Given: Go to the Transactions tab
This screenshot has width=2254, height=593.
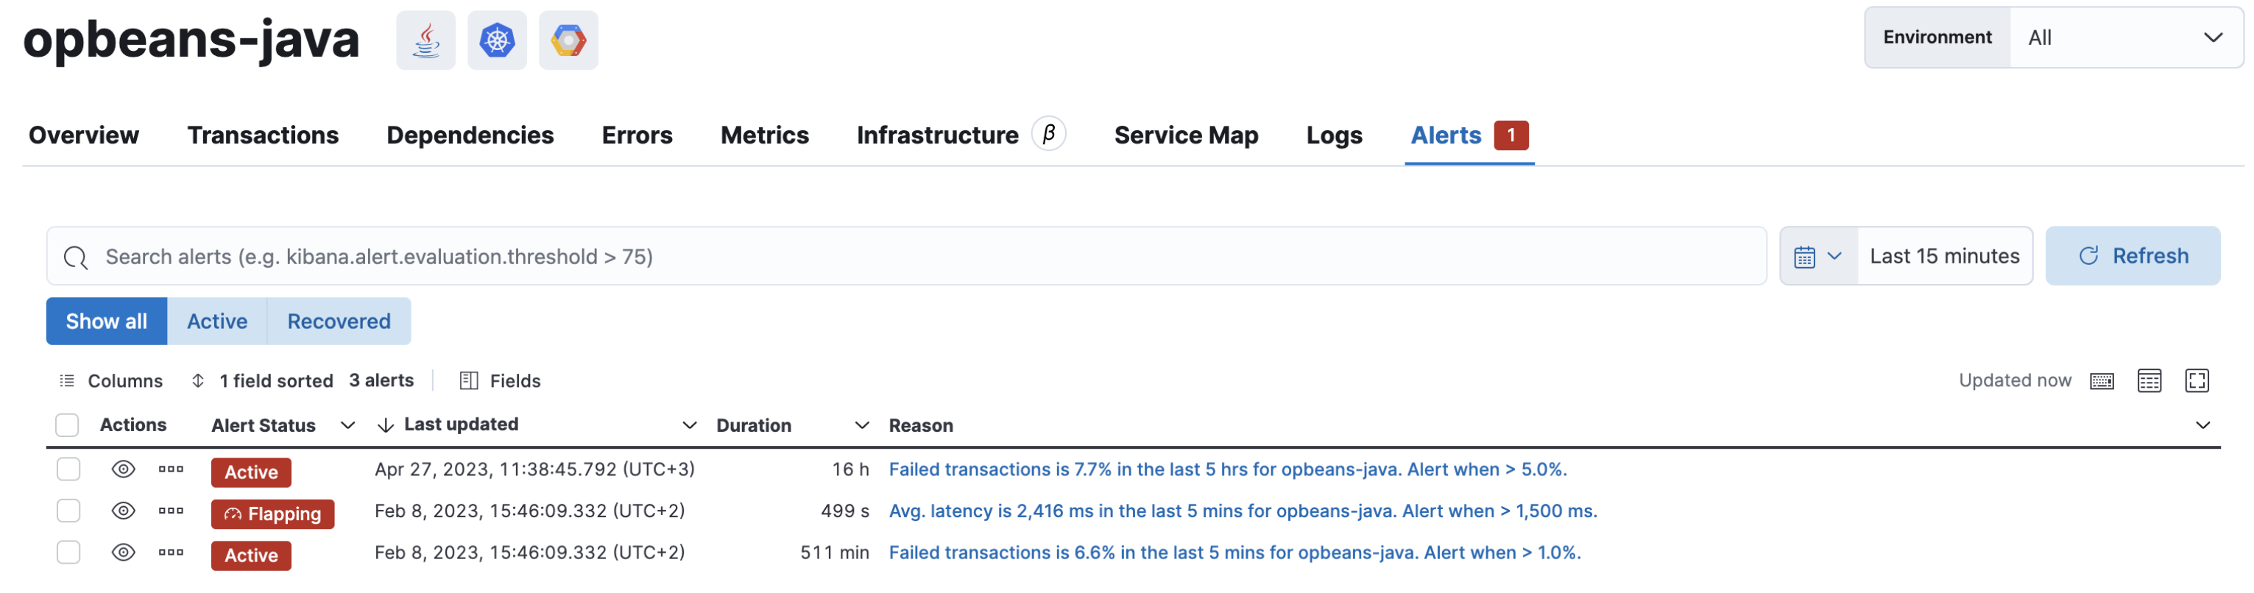Looking at the screenshot, I should [x=263, y=135].
